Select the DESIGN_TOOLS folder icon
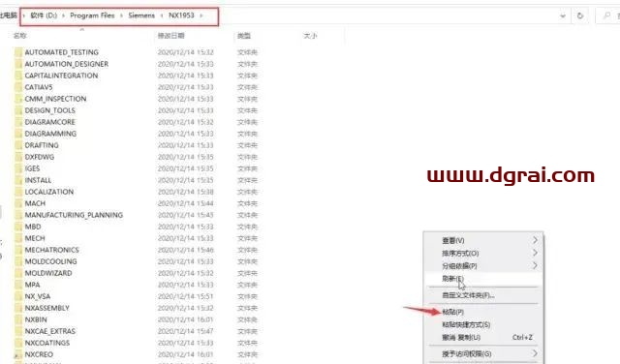 pyautogui.click(x=18, y=110)
